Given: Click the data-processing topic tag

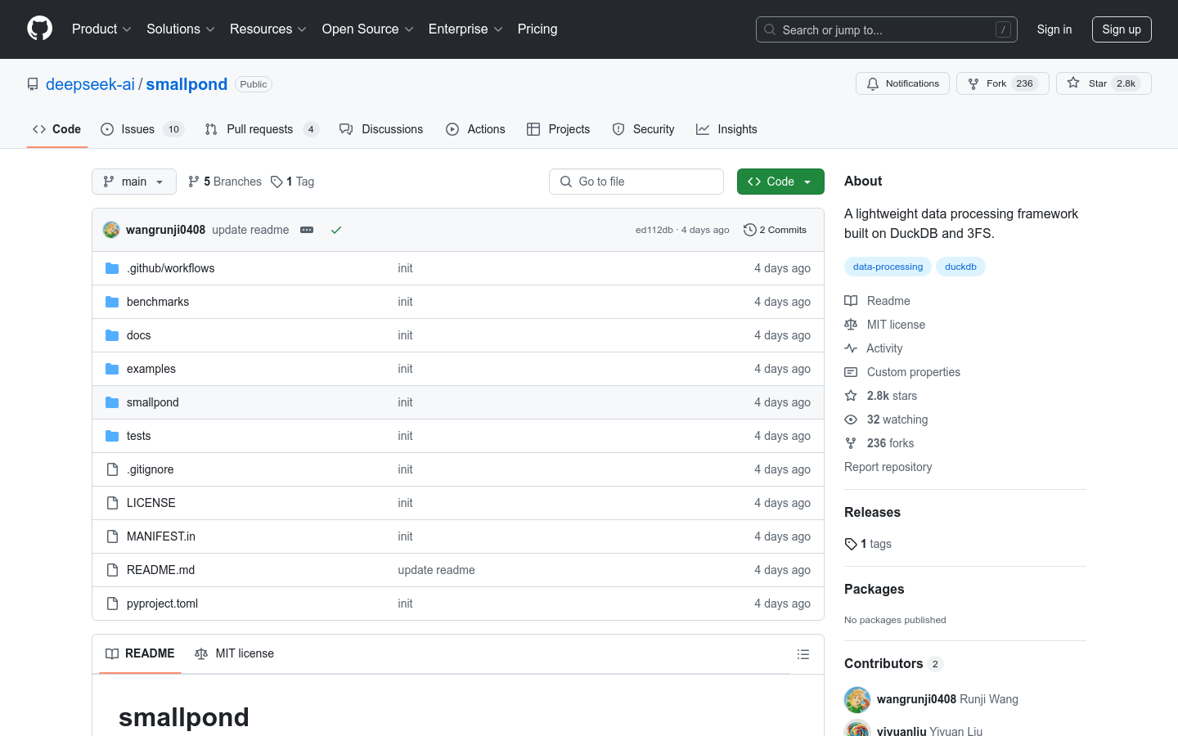Looking at the screenshot, I should pyautogui.click(x=888, y=267).
